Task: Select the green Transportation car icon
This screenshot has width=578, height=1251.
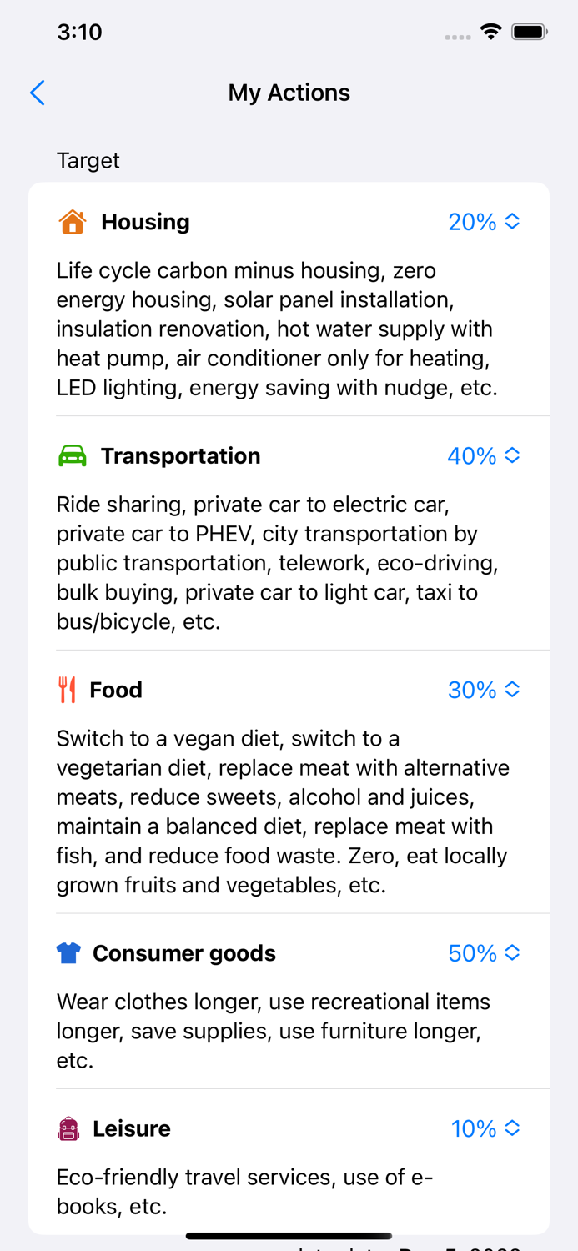Action: click(x=72, y=455)
